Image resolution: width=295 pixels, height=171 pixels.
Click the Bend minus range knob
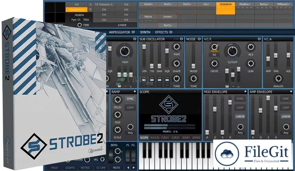click(x=118, y=159)
